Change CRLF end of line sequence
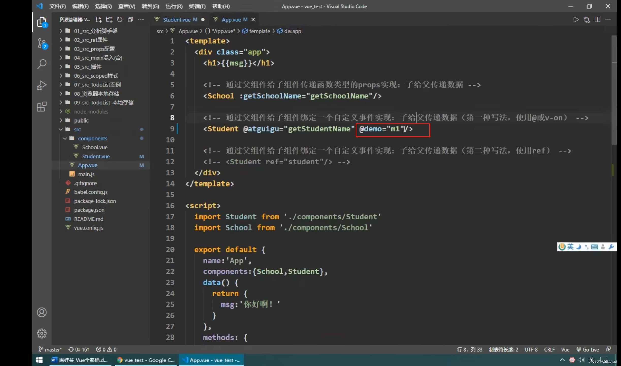 click(549, 349)
